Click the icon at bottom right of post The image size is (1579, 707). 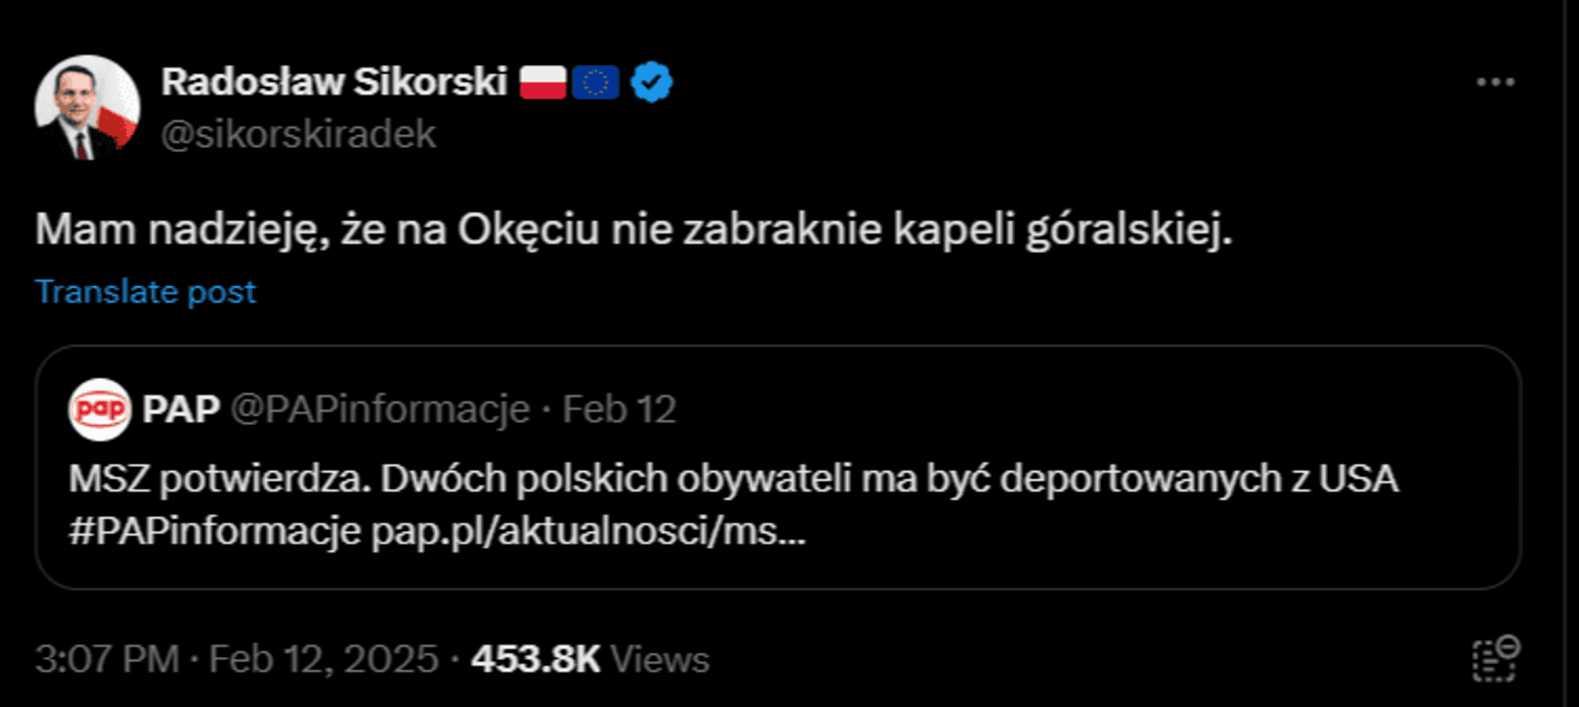(x=1496, y=658)
